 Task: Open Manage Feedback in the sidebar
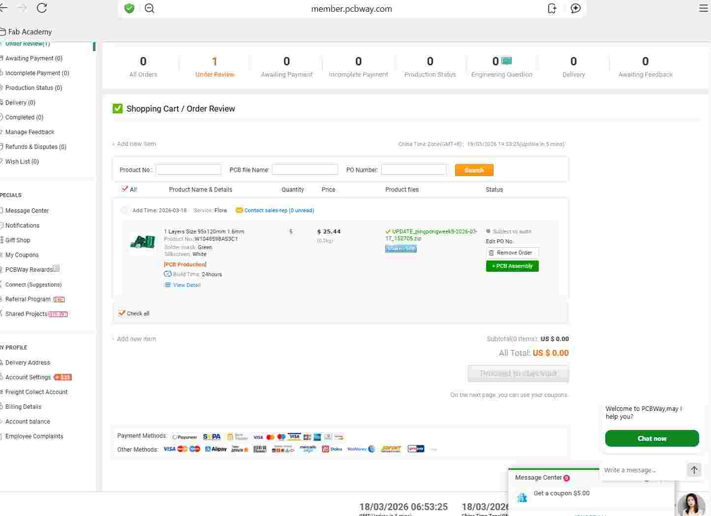click(30, 132)
